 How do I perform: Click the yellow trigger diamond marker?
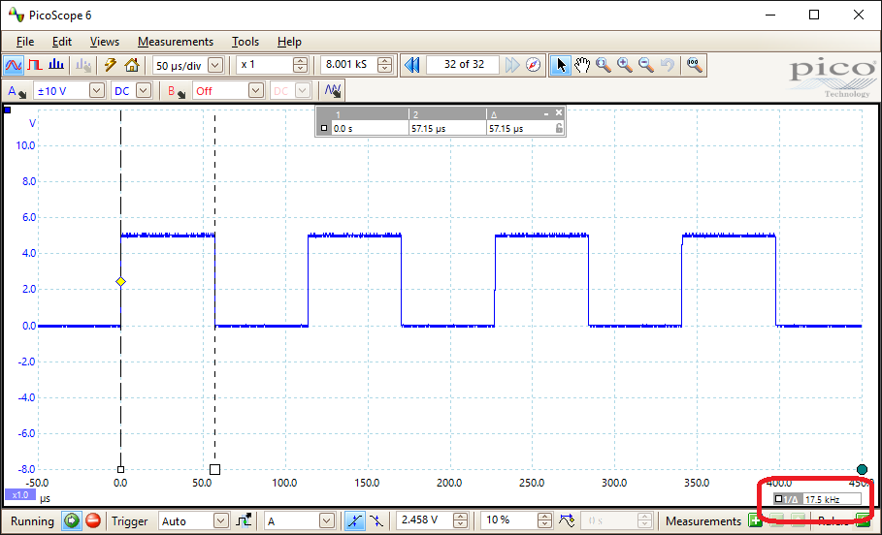point(120,281)
